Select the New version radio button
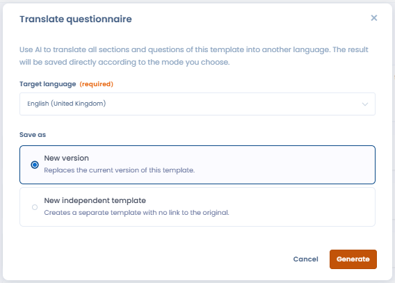395x283 pixels. [35, 165]
